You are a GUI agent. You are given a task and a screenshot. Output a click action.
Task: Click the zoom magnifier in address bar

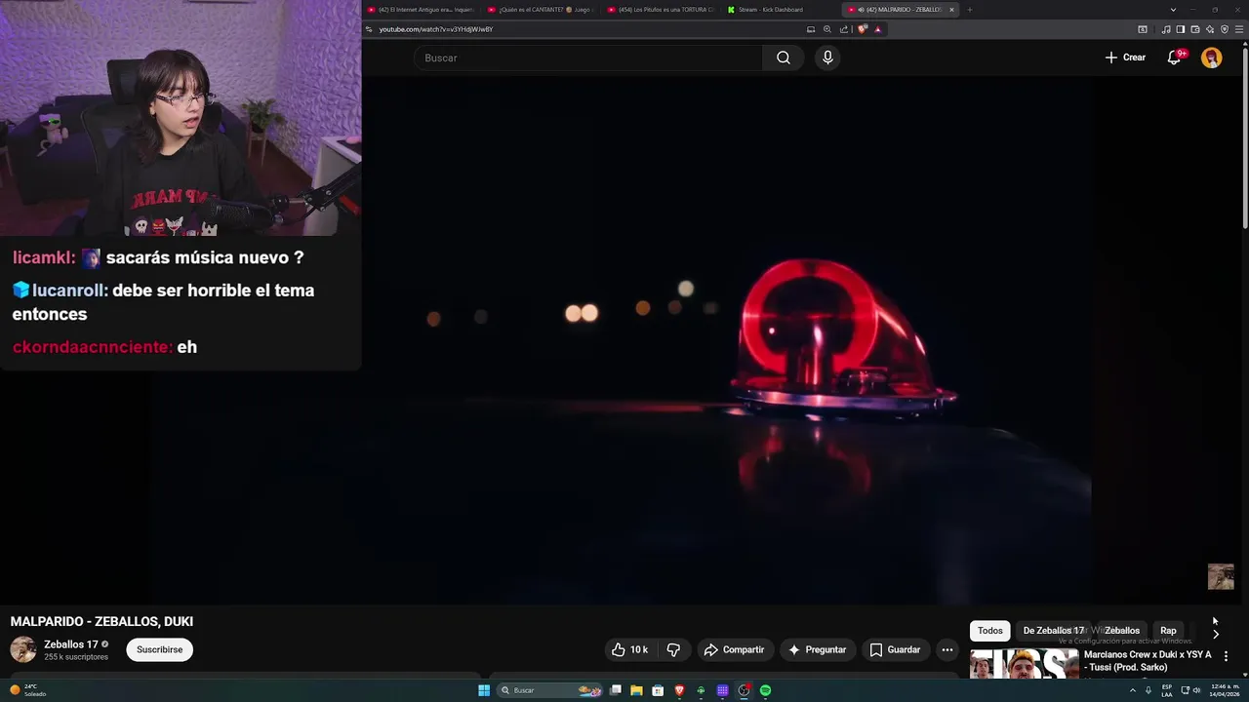[x=827, y=29]
